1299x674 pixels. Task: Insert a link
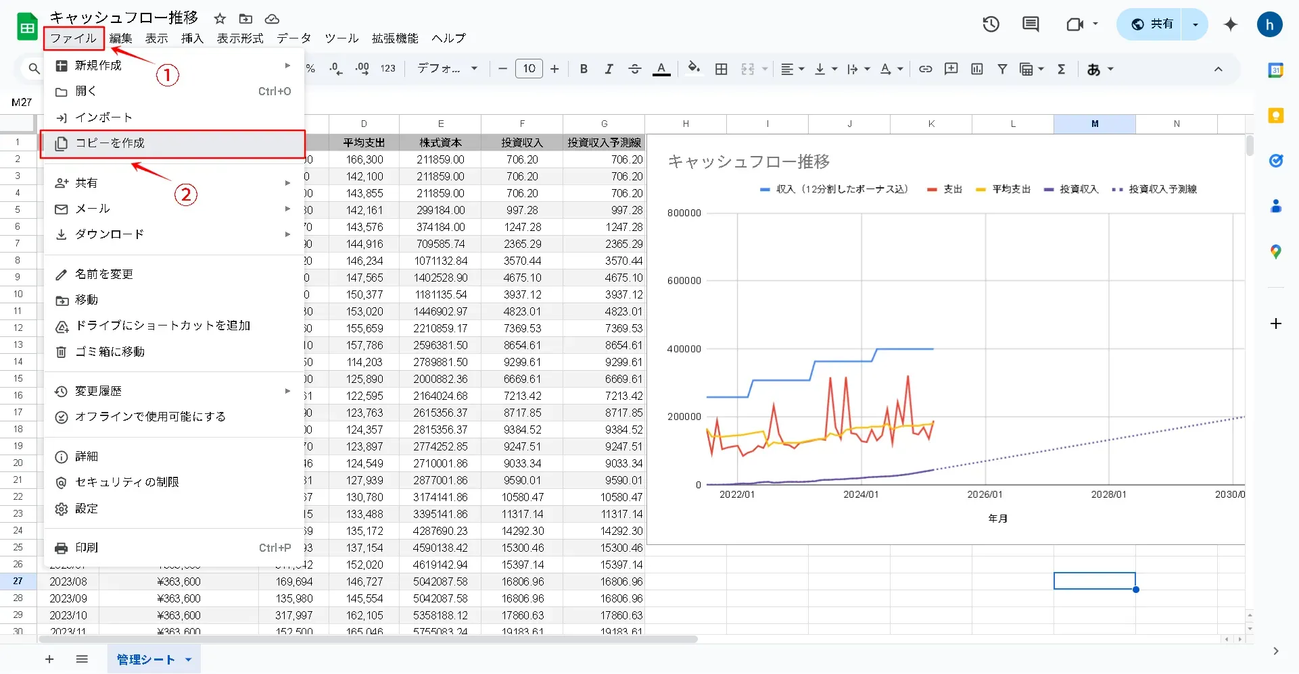(x=926, y=68)
